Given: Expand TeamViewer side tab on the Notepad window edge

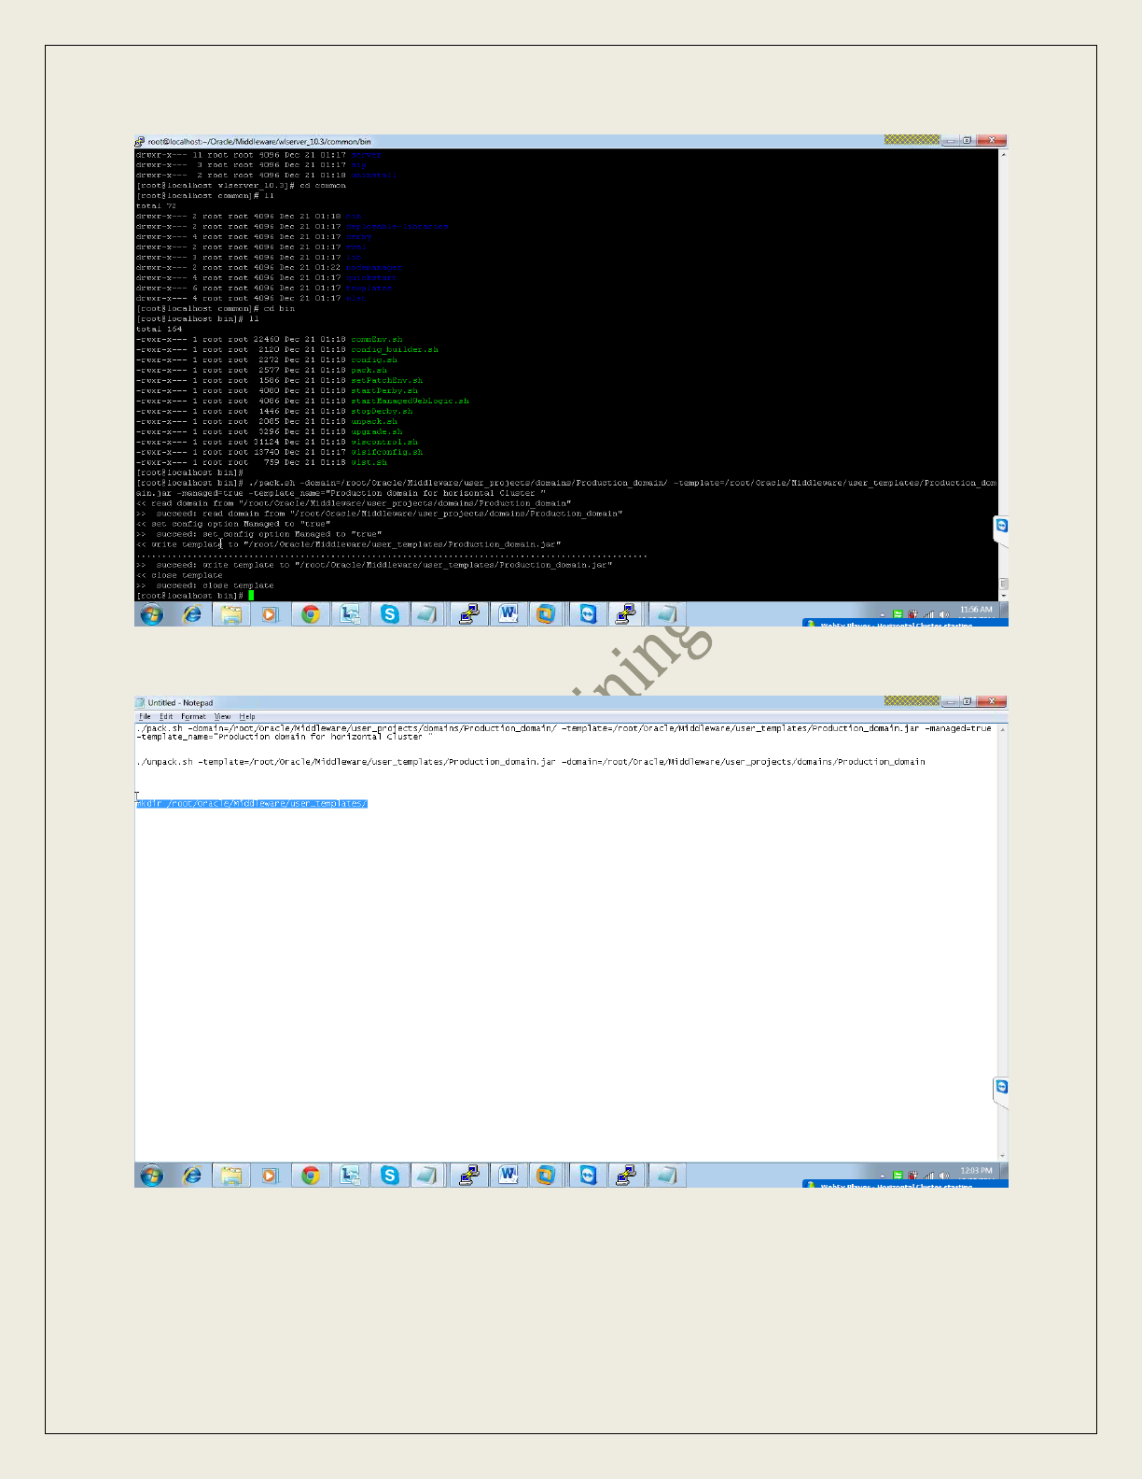Looking at the screenshot, I should pyautogui.click(x=1001, y=1092).
